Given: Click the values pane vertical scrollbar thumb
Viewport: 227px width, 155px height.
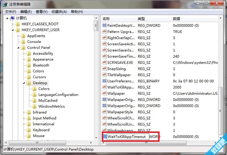Looking at the screenshot, I should click(220, 111).
